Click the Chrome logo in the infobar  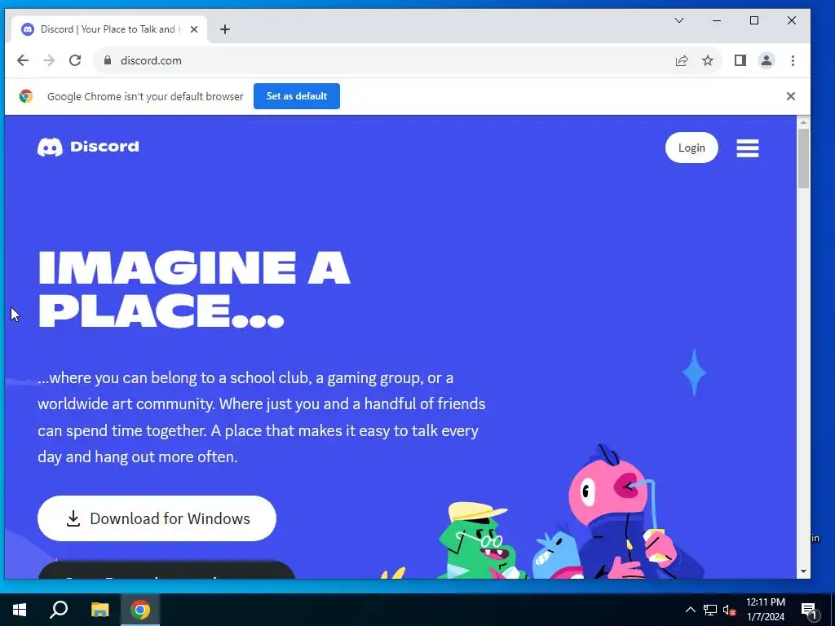[25, 96]
